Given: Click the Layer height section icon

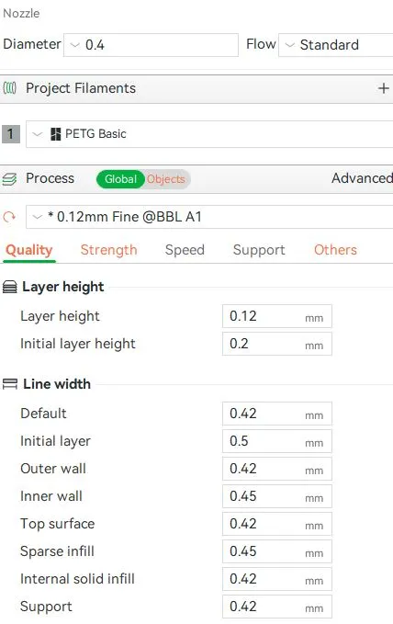Looking at the screenshot, I should click(10, 287).
